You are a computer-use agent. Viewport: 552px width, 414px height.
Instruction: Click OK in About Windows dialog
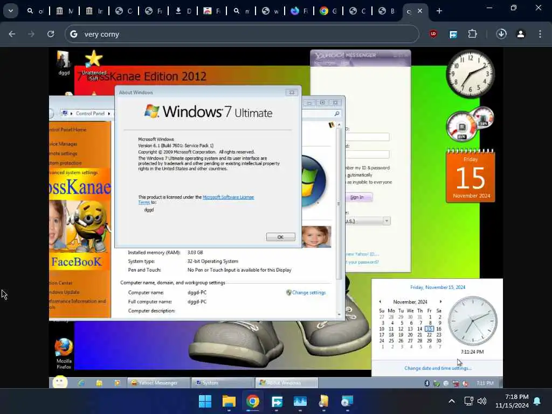(x=280, y=237)
